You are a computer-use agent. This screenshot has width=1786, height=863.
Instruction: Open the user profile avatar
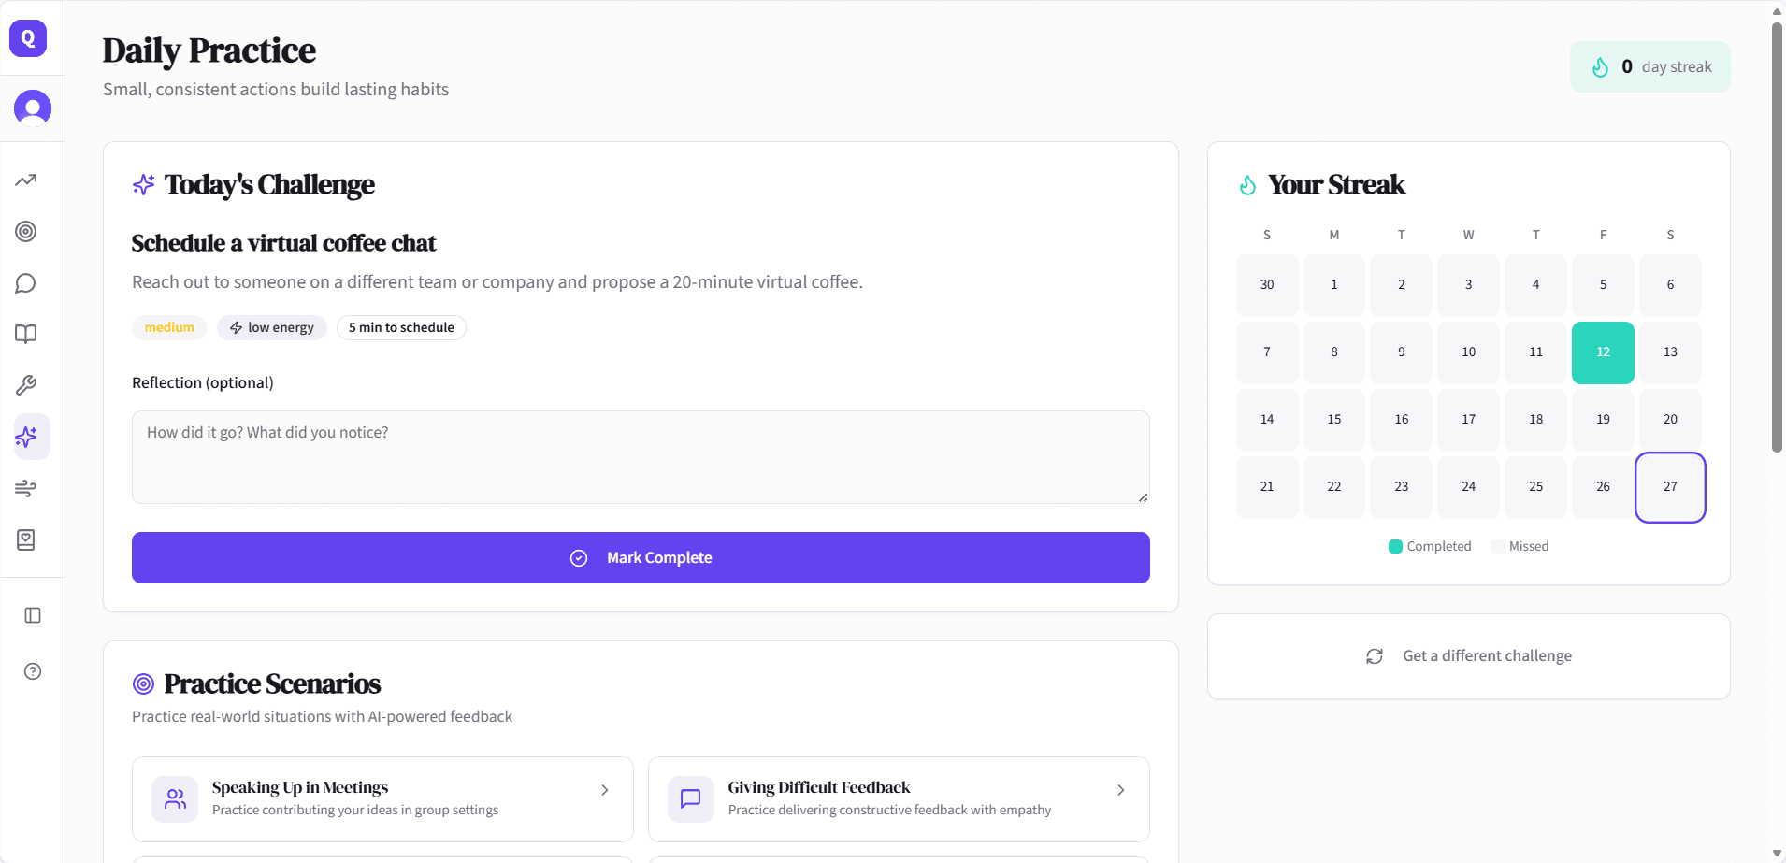(x=33, y=108)
